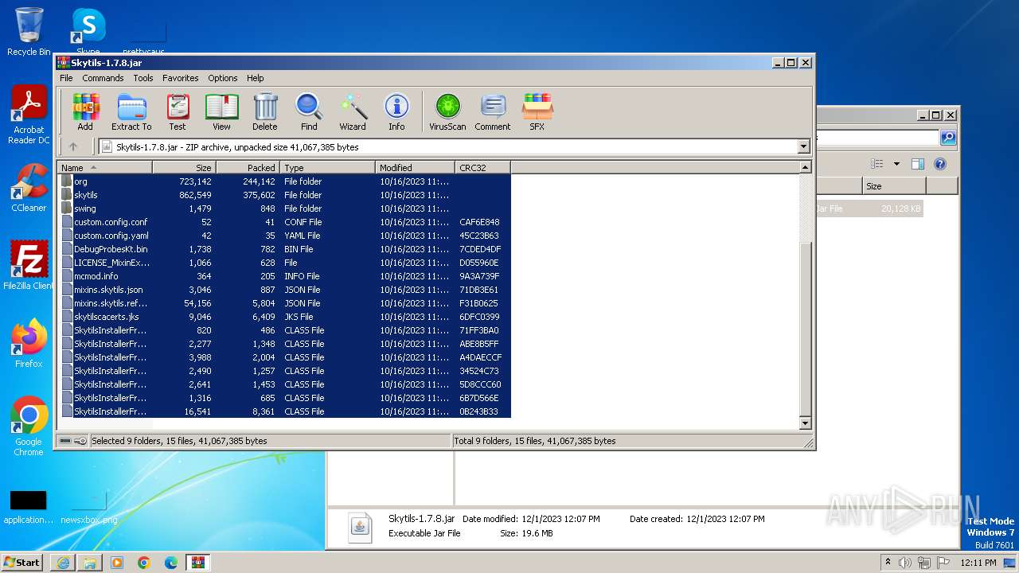Run the Test archive tool
1019x573 pixels.
pos(178,112)
